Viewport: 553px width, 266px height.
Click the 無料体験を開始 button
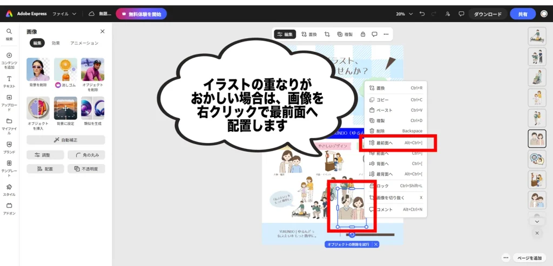point(141,13)
